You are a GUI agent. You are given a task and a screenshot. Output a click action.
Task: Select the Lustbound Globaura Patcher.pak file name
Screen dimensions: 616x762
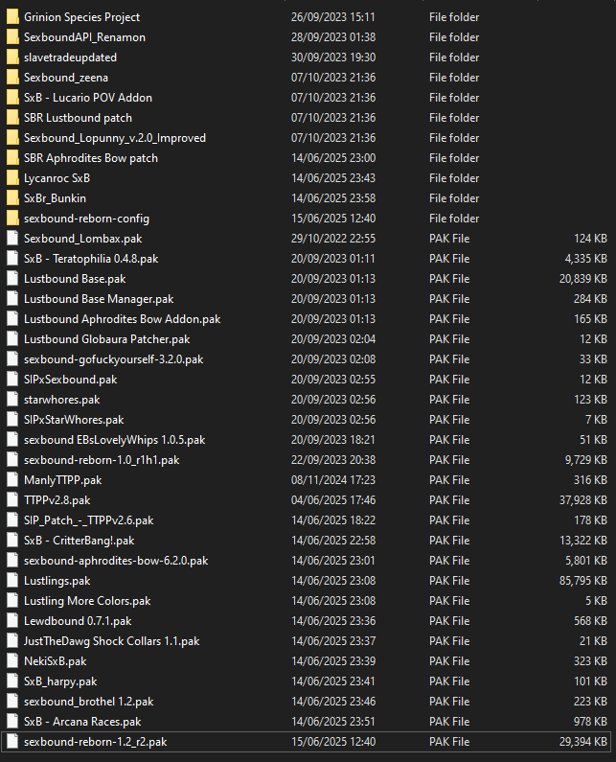(x=107, y=339)
